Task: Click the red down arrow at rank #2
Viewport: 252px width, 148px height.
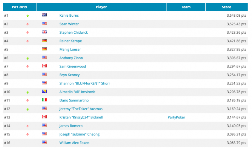Action: (x=28, y=24)
